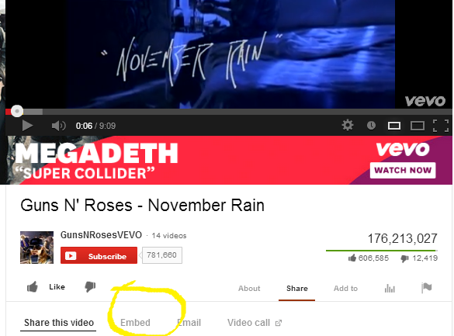Image resolution: width=454 pixels, height=336 pixels.
Task: Select the Share tab
Action: point(297,289)
